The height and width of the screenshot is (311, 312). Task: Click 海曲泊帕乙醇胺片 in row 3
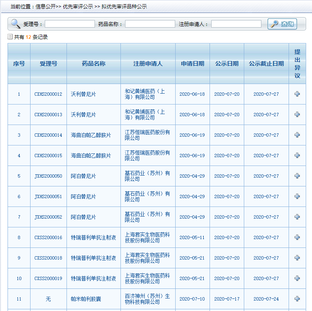pos(91,135)
